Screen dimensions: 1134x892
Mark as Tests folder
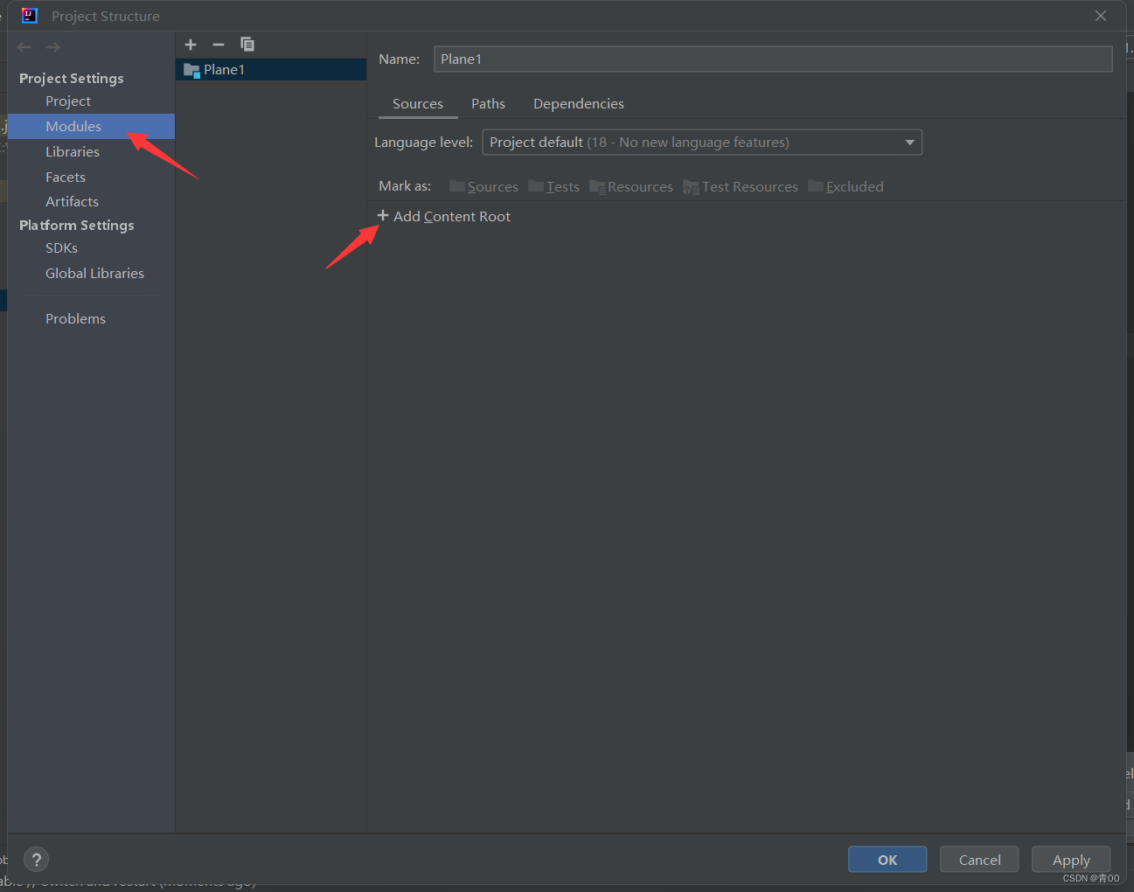553,186
